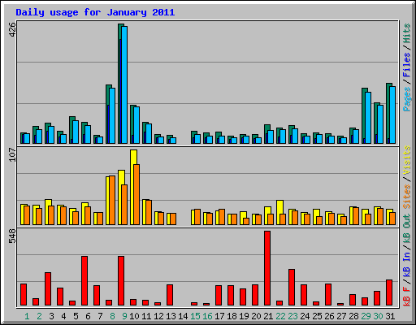The width and height of the screenshot is (416, 325).
Task: Click the green "Hits" legend label
Action: [407, 33]
